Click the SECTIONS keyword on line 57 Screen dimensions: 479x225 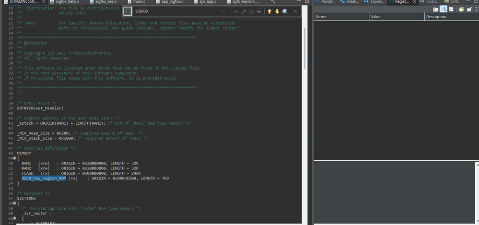[26, 199]
